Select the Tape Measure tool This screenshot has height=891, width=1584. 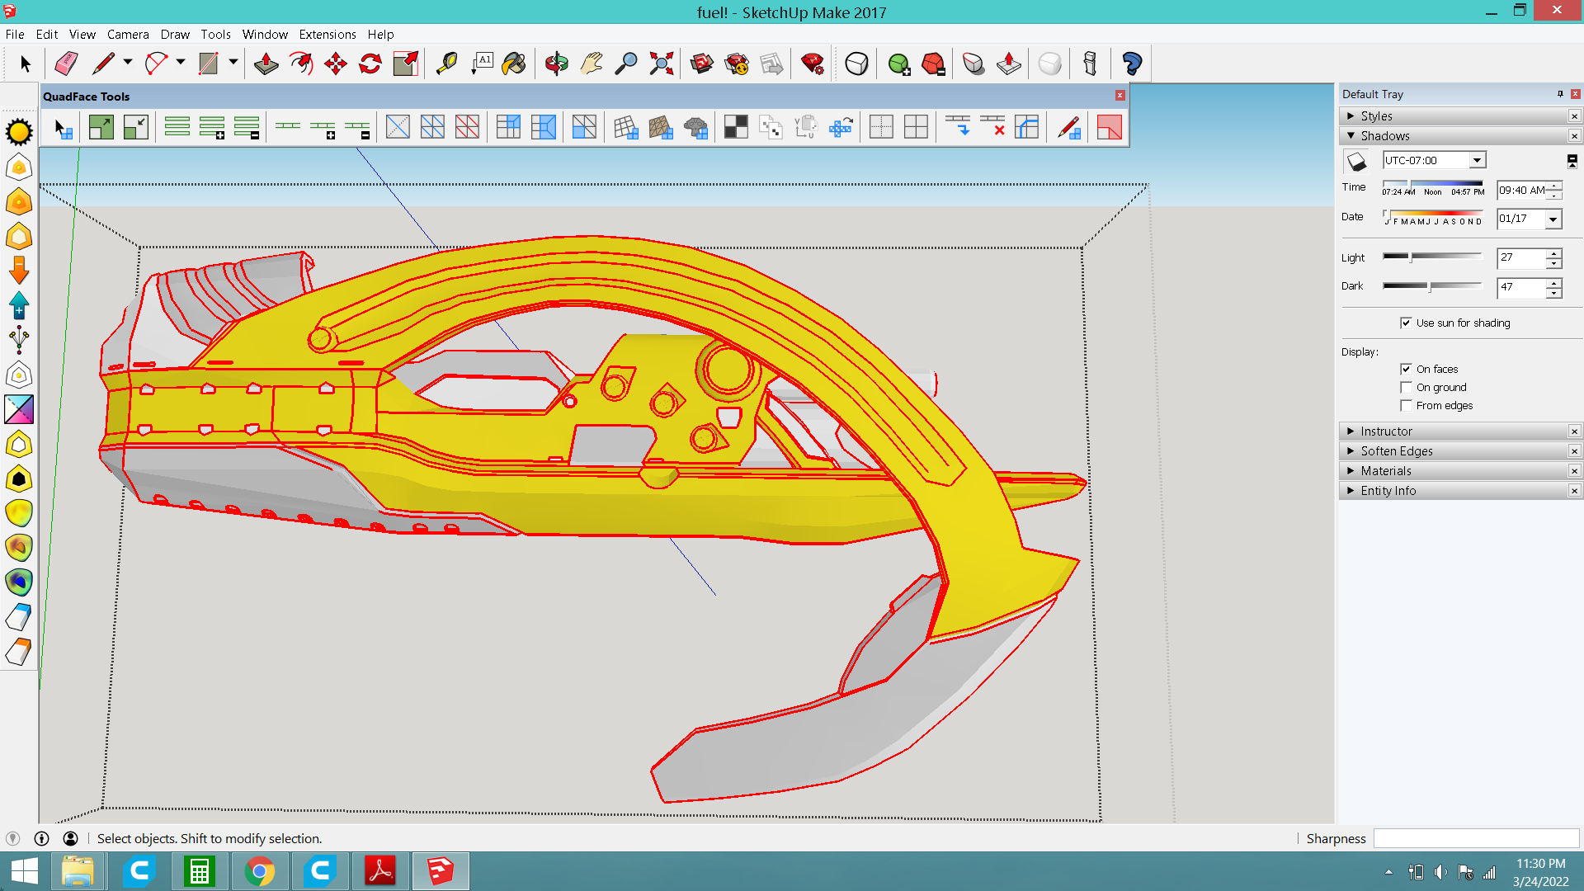[x=446, y=64]
